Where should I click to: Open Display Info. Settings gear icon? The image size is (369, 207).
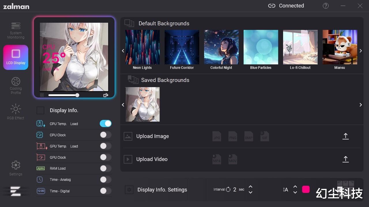click(x=129, y=190)
